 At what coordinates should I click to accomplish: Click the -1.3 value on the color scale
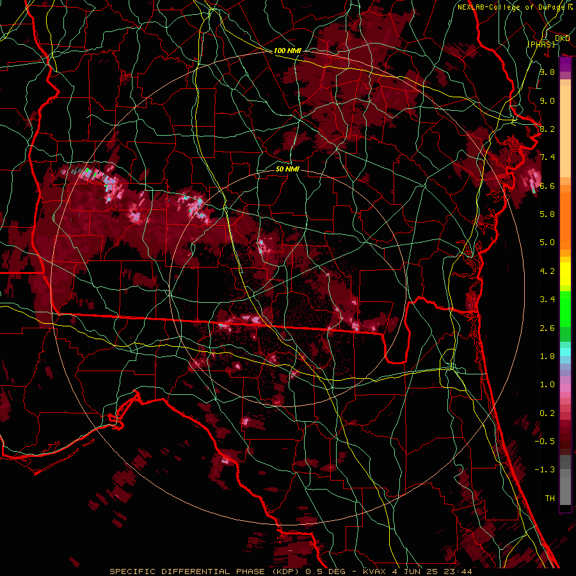tap(545, 470)
